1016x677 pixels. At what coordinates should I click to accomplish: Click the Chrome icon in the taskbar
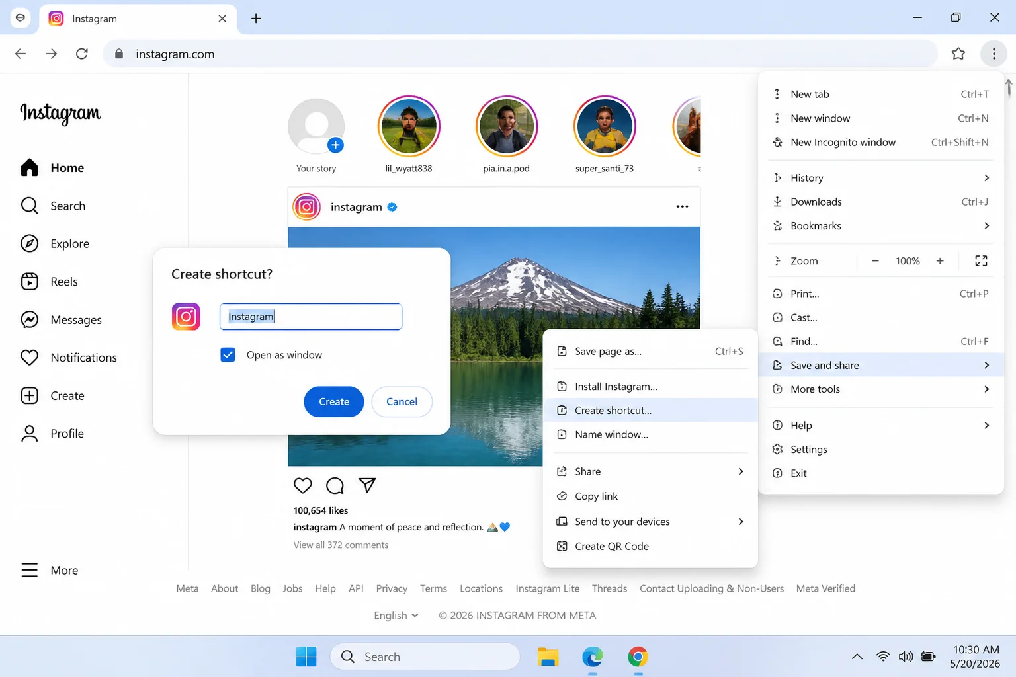click(638, 657)
